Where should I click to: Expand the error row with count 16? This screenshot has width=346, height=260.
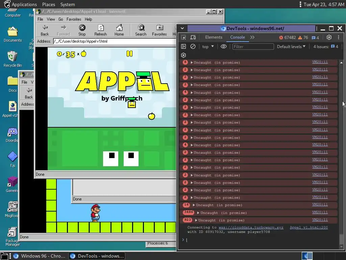(x=194, y=205)
